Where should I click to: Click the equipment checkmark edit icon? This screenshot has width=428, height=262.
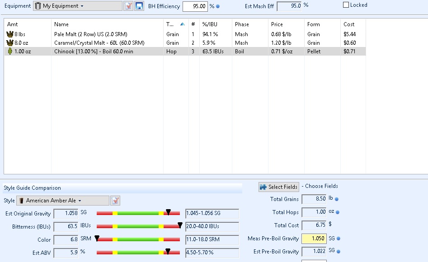coord(128,6)
